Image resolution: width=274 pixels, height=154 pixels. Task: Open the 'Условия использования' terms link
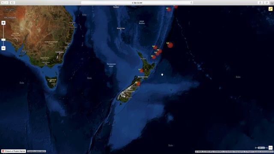pyautogui.click(x=263, y=152)
